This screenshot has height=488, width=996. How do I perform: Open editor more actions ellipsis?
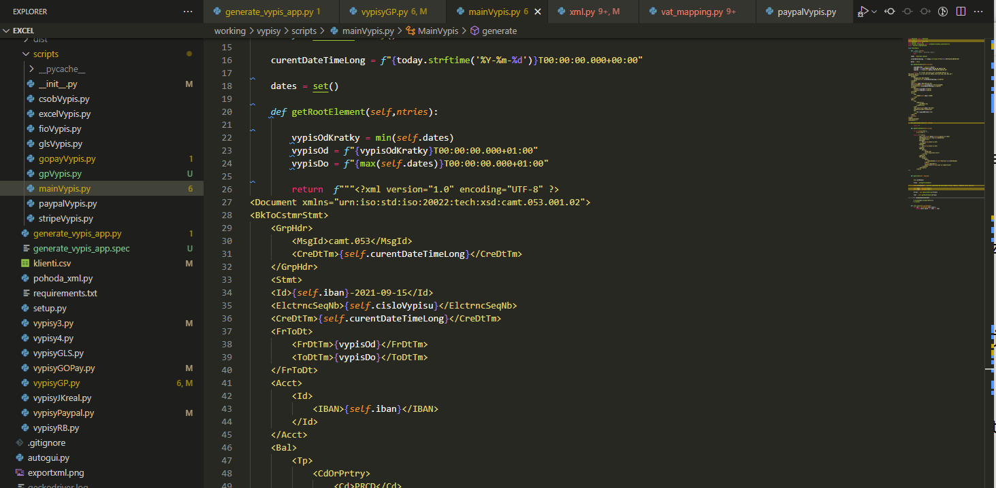click(978, 12)
